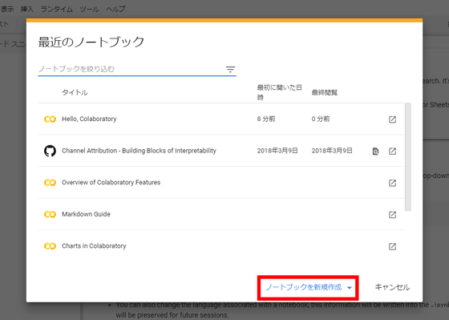Image resolution: width=449 pixels, height=320 pixels.
Task: Open Hello, Colaboratory in new tab icon
Action: 392,119
